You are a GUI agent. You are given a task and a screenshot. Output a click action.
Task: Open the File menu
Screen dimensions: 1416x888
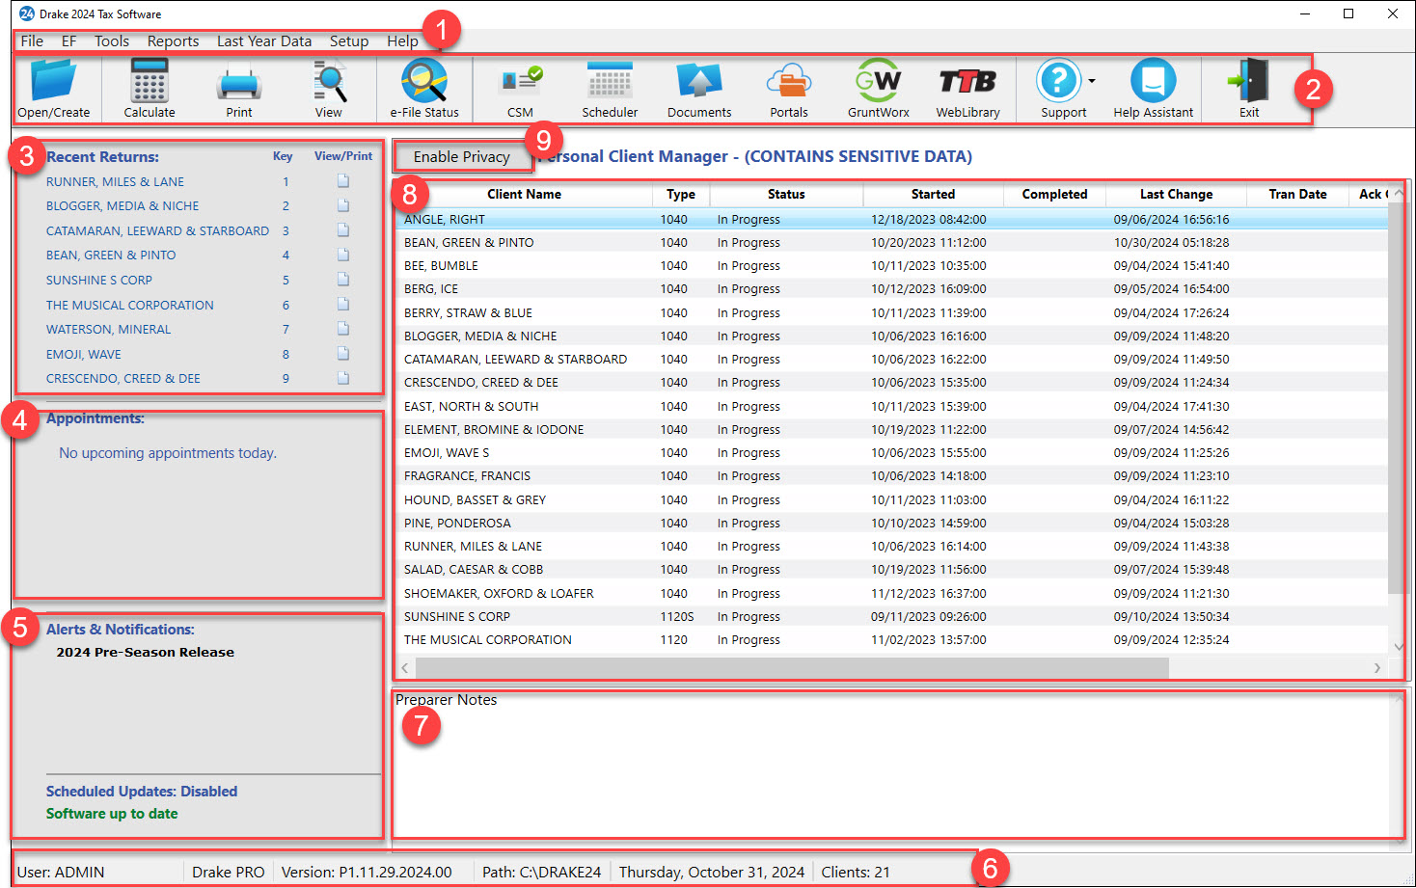(x=32, y=40)
